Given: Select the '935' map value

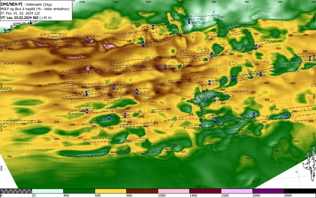Looking at the screenshot, I should pos(159,58).
